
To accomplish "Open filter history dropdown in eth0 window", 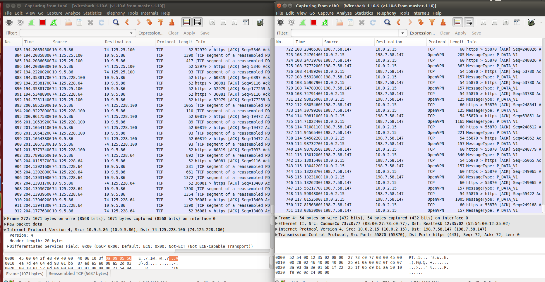I will click(x=403, y=33).
